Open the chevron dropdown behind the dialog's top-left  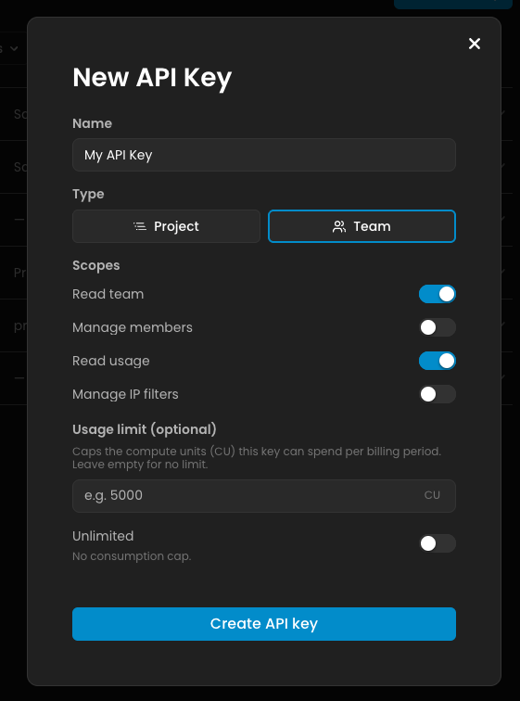(x=13, y=48)
